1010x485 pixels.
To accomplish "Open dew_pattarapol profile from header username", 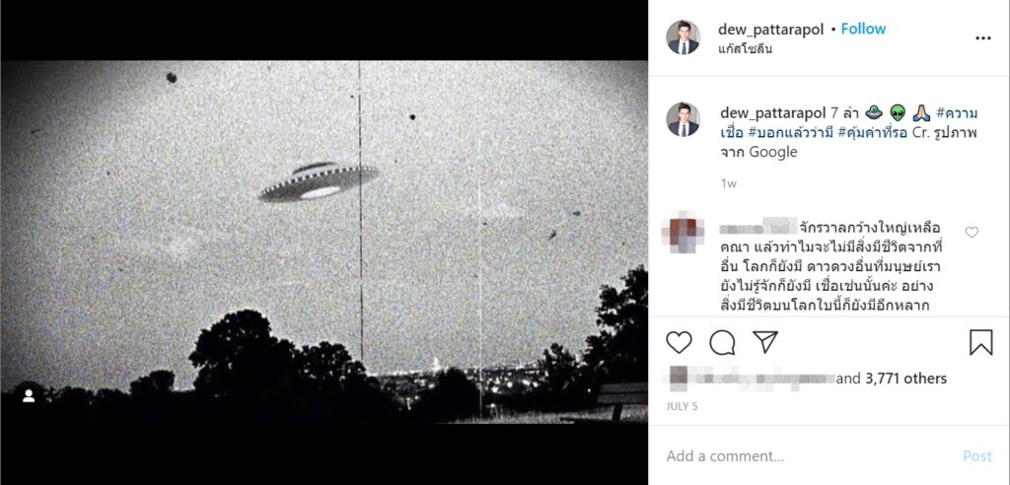I will tap(771, 30).
